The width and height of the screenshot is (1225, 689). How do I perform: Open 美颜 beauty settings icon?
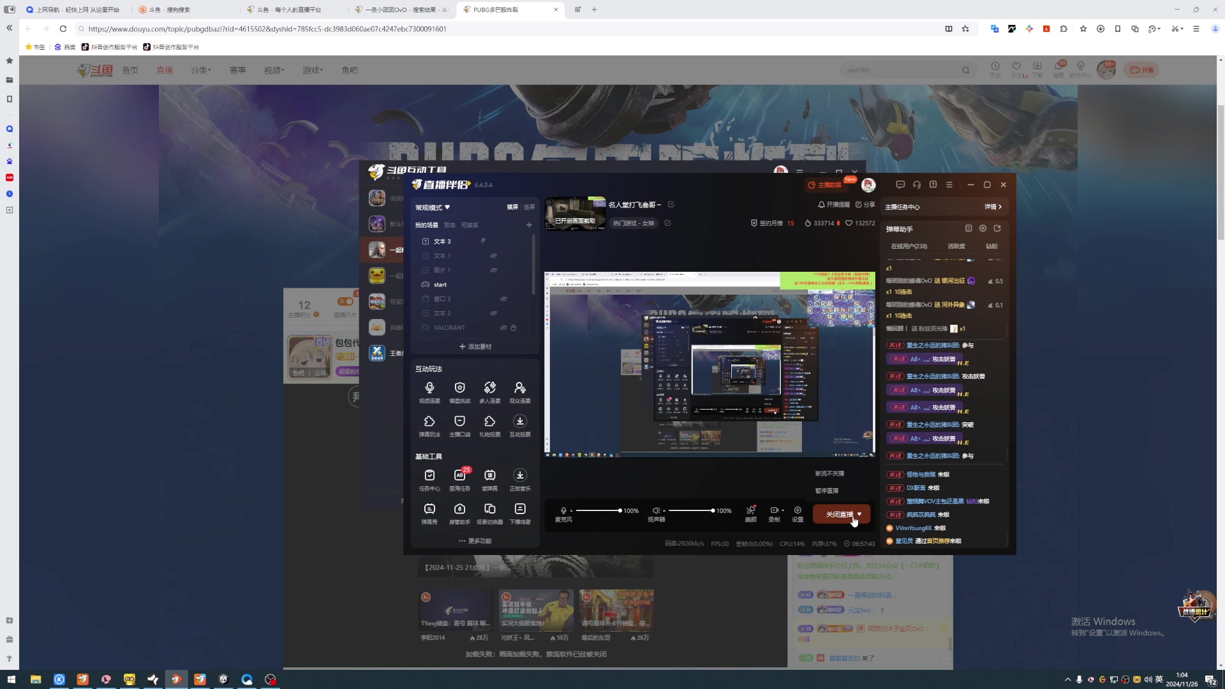(x=751, y=514)
